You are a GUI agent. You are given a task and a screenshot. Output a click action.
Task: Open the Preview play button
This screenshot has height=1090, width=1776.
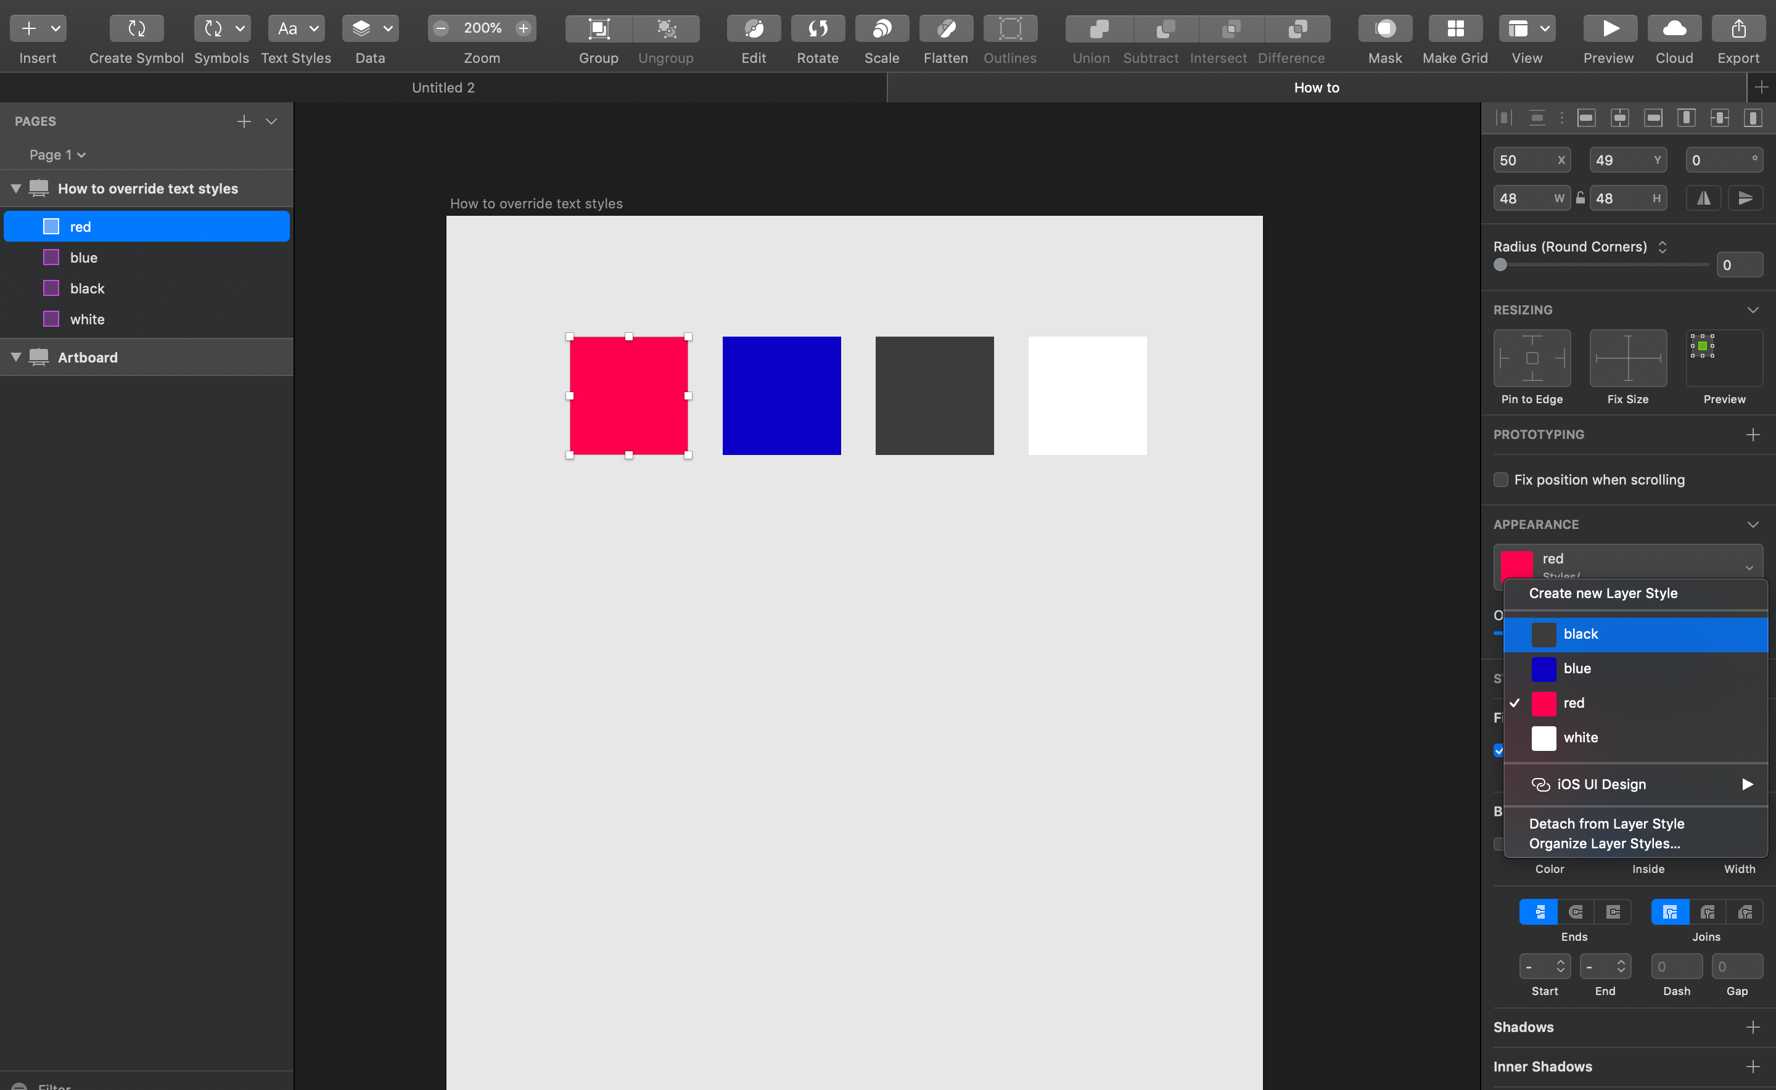click(x=1609, y=29)
